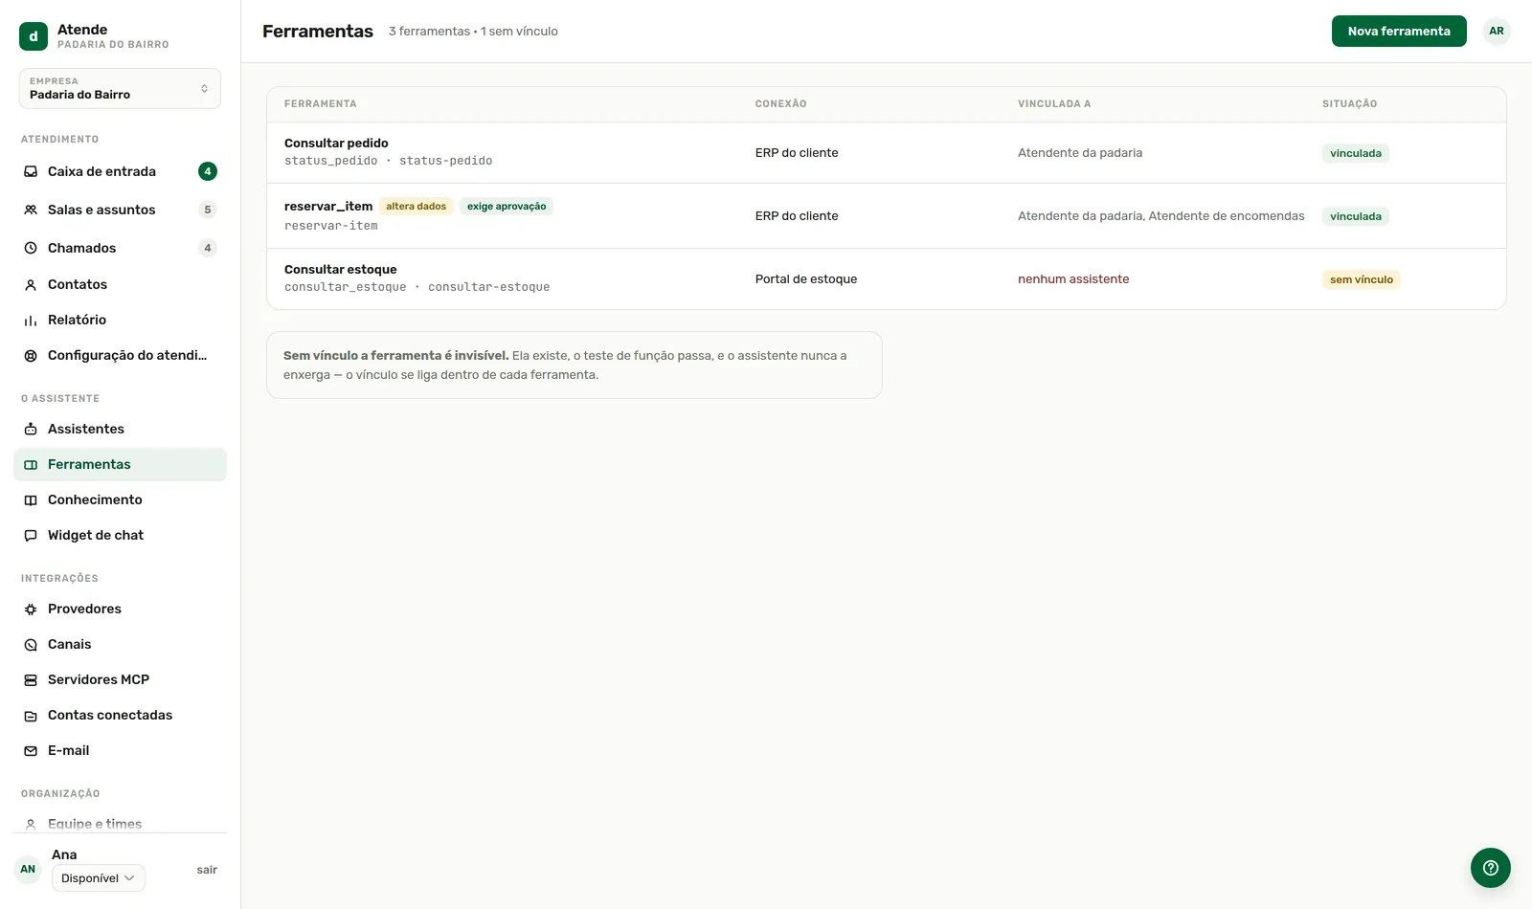Screen dimensions: 1532x909
Task: Click the sem vínculo status badge
Action: tap(1361, 279)
